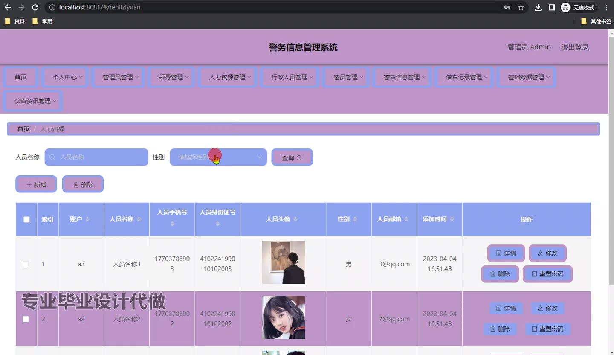Viewport: 614px width, 355px height.
Task: Click the 新增 add button
Action: coord(36,184)
